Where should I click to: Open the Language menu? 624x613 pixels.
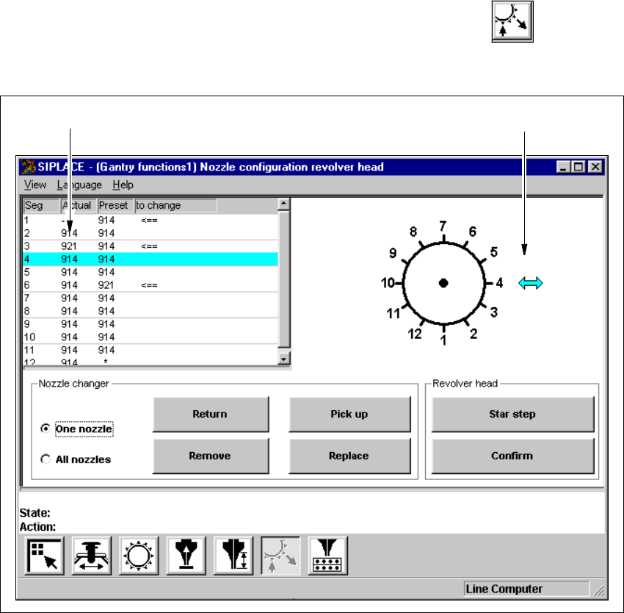pyautogui.click(x=79, y=185)
